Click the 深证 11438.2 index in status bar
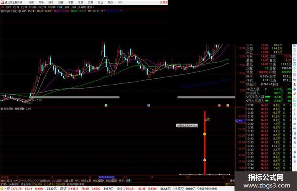 click(x=69, y=189)
